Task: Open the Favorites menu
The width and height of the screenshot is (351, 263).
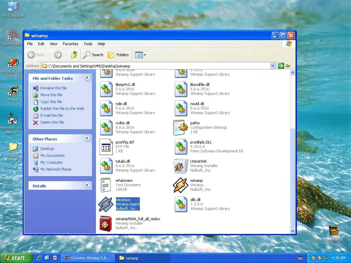Action: point(71,44)
